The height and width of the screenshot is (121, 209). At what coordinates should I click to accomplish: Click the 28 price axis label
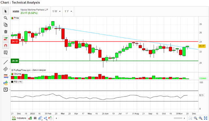201,24
